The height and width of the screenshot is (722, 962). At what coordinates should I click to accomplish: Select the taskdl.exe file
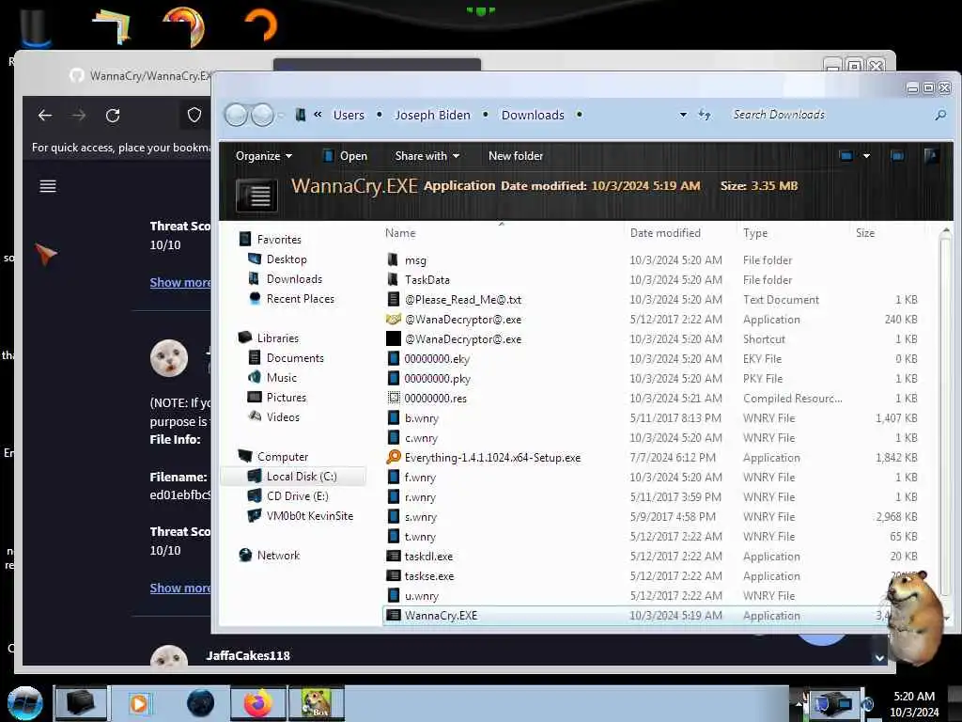pos(428,557)
